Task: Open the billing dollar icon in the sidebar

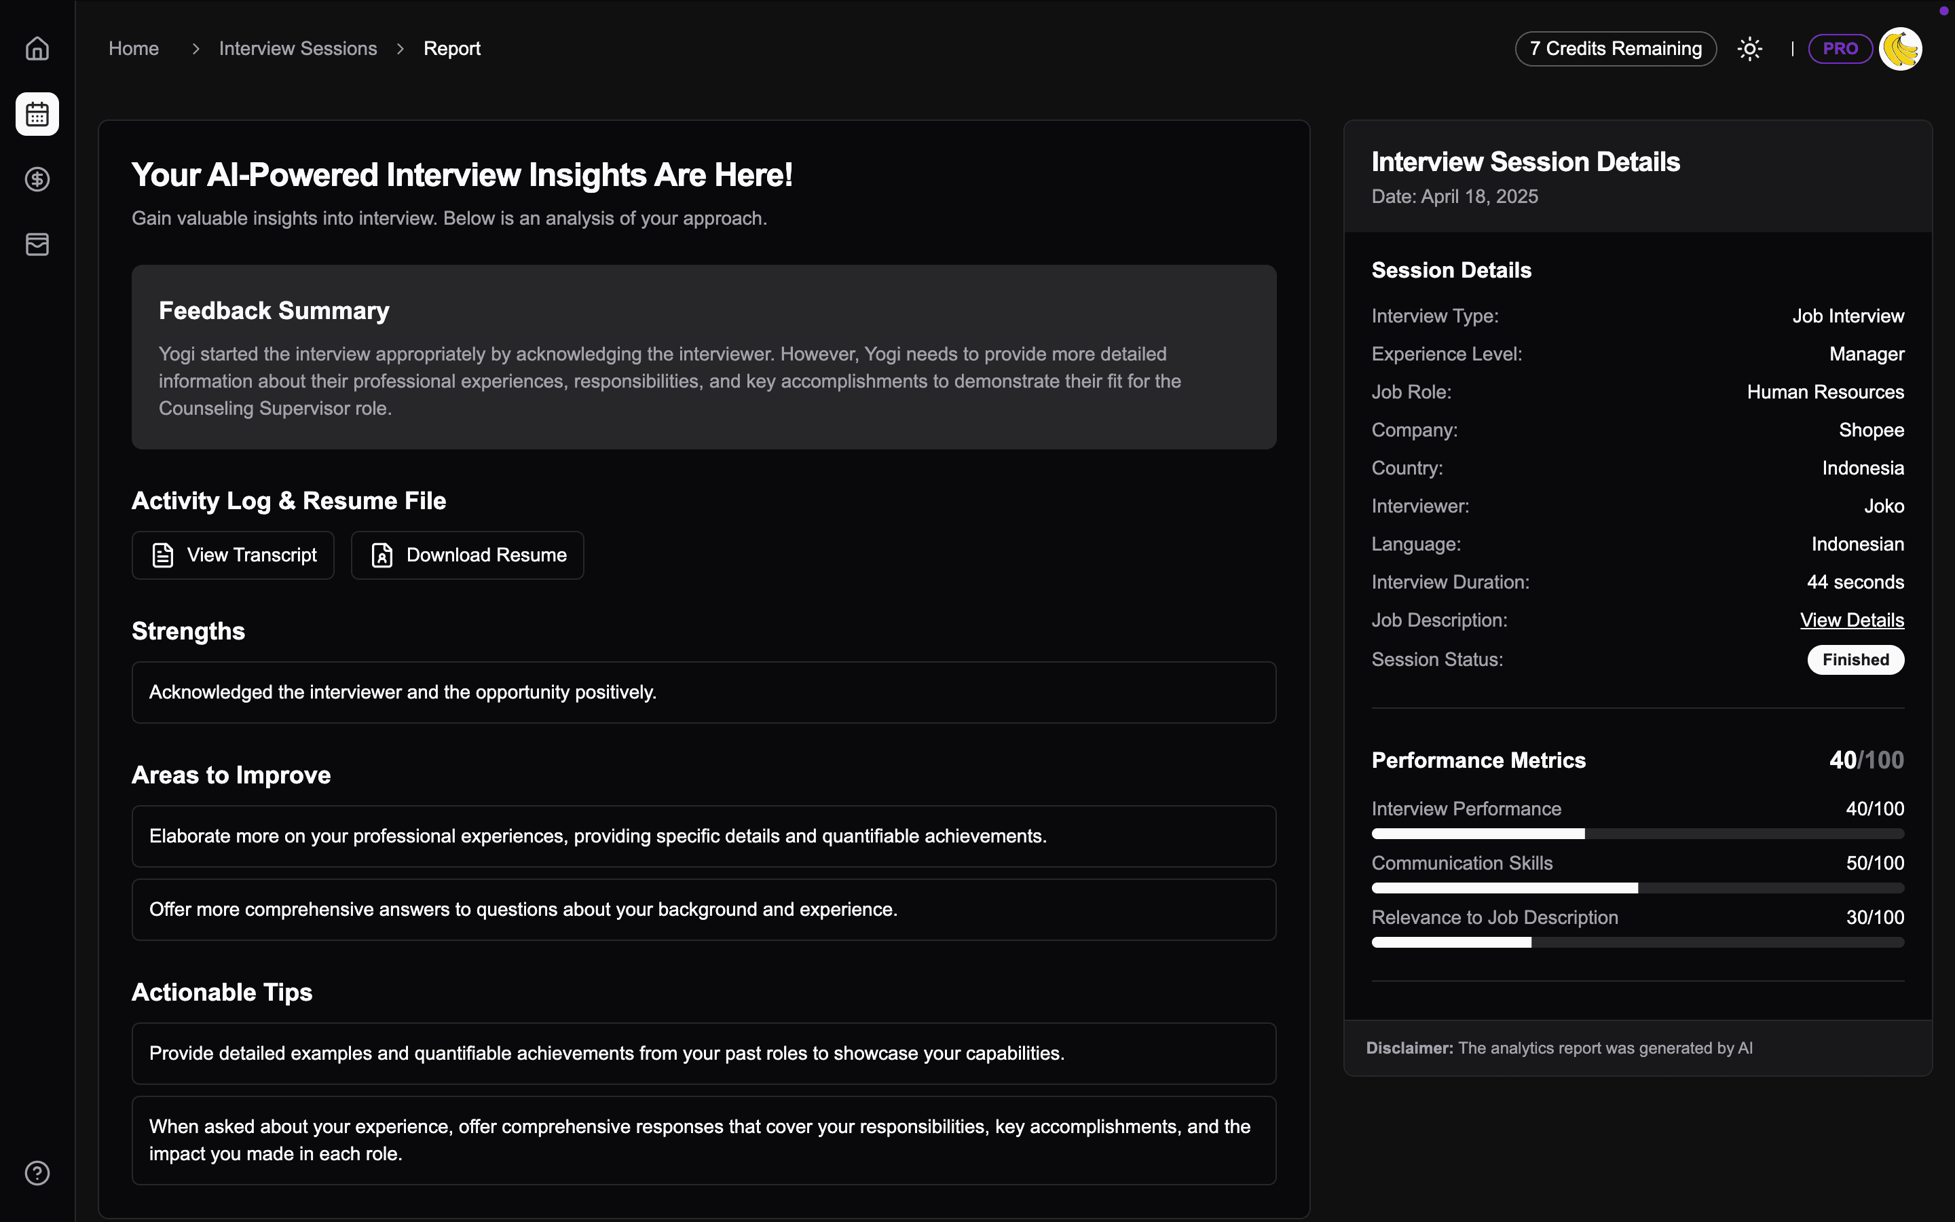Action: [37, 179]
